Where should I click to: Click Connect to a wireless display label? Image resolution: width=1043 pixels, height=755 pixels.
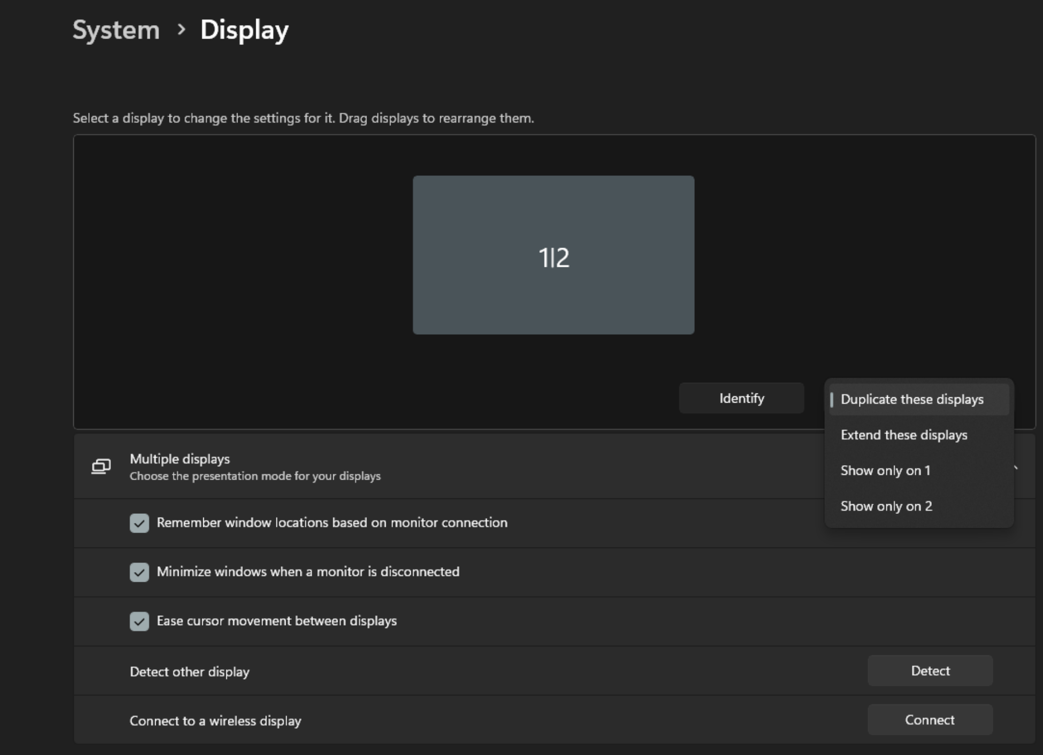pyautogui.click(x=215, y=721)
